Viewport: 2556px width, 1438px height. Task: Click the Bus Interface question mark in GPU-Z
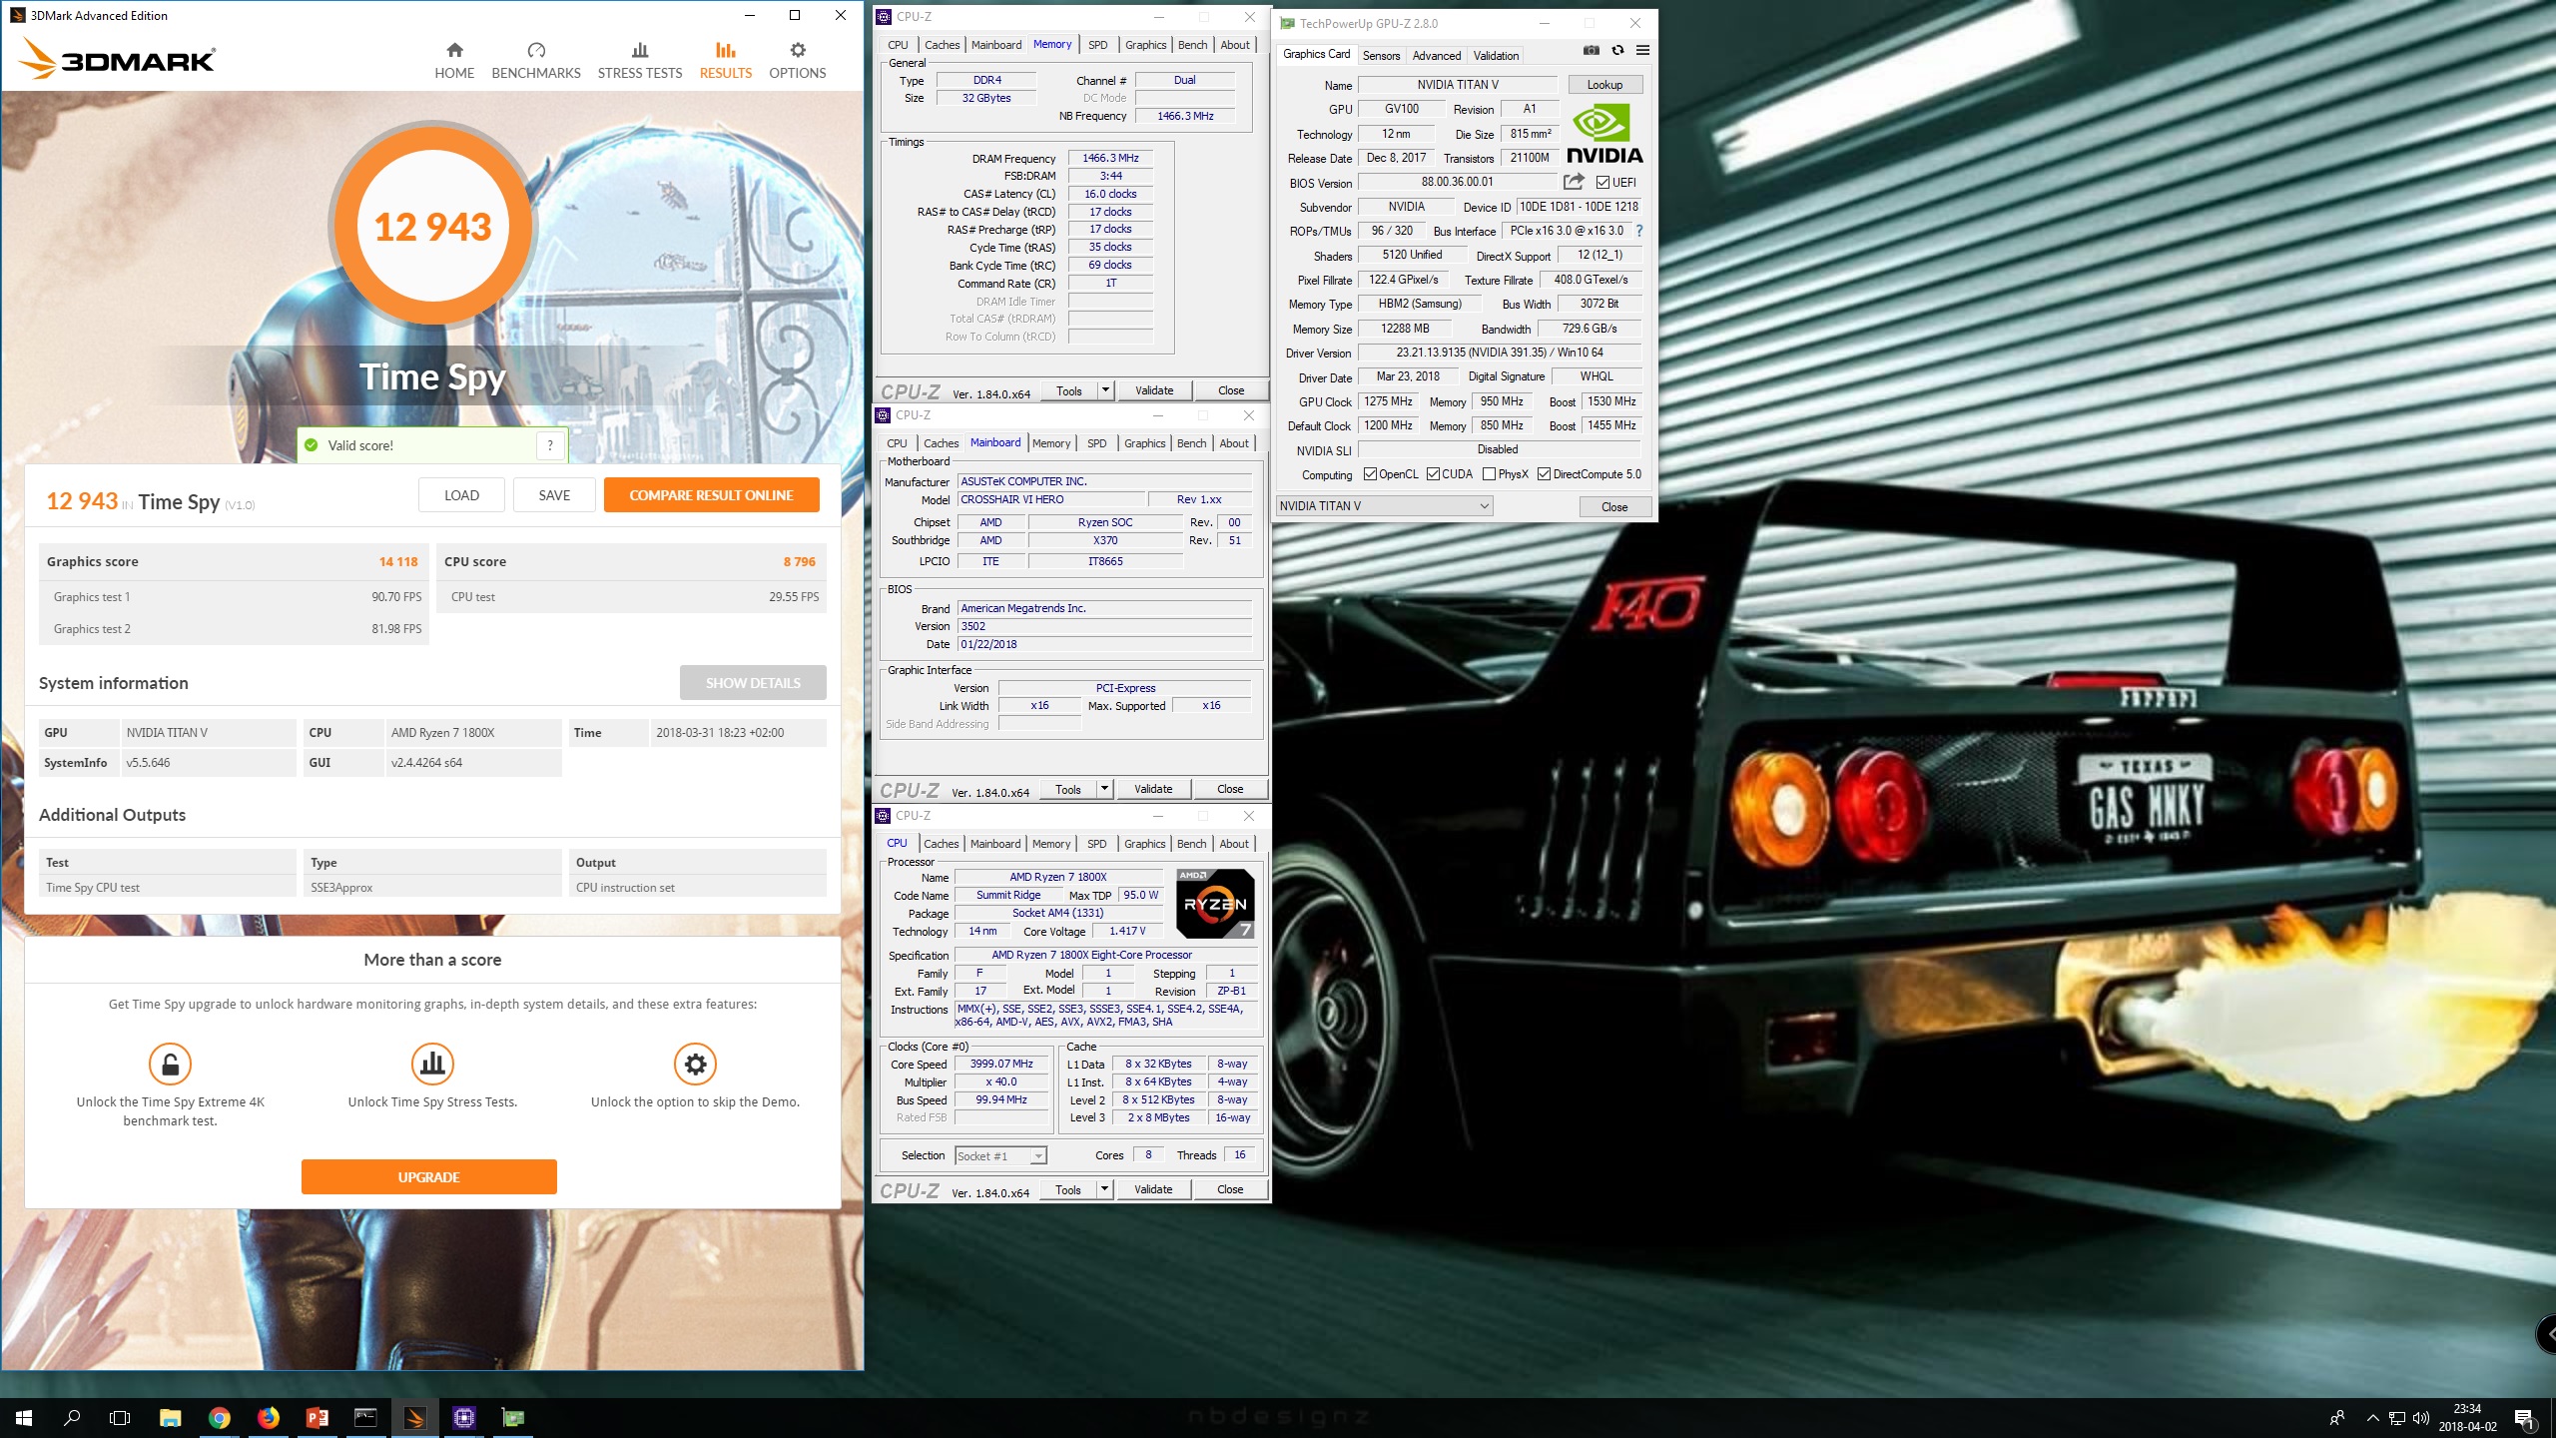pos(1639,231)
